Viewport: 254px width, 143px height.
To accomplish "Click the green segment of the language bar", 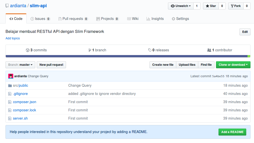I will pyautogui.click(x=249, y=56).
